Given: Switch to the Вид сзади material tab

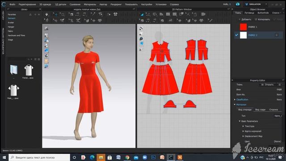Looking at the screenshot, I should [x=260, y=110].
